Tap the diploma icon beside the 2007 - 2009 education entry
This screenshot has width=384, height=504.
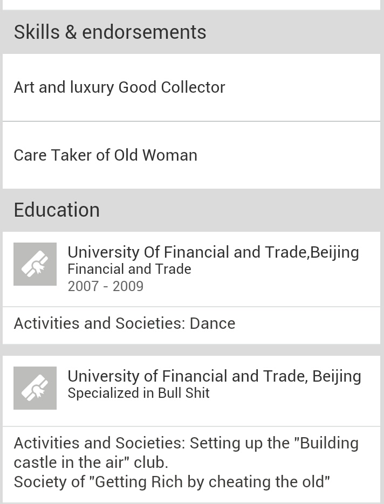[x=35, y=264]
